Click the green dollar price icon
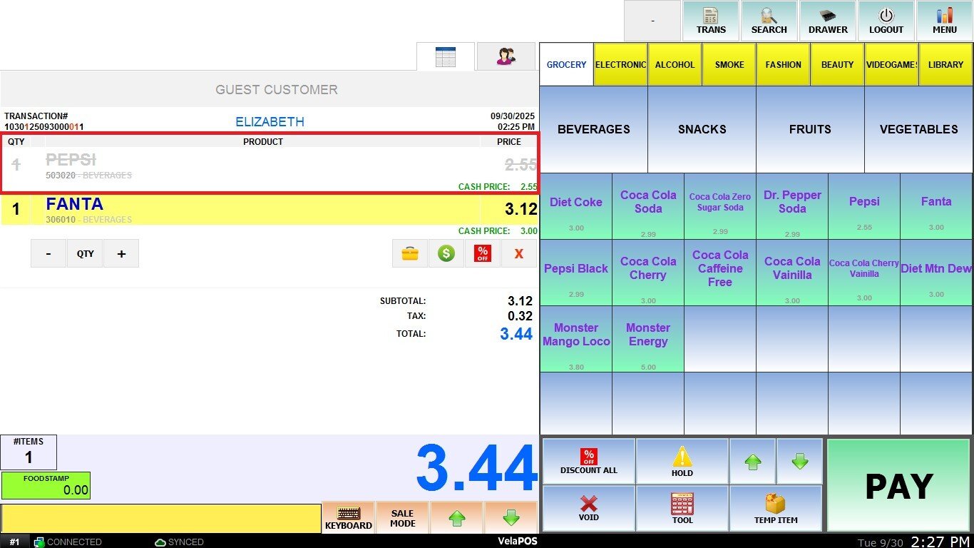The width and height of the screenshot is (974, 548). (x=446, y=253)
